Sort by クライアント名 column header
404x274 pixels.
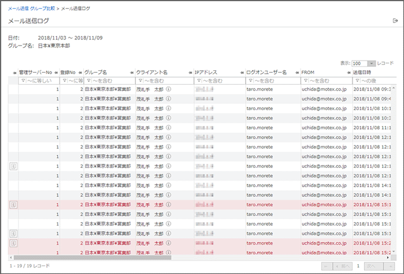pyautogui.click(x=152, y=73)
